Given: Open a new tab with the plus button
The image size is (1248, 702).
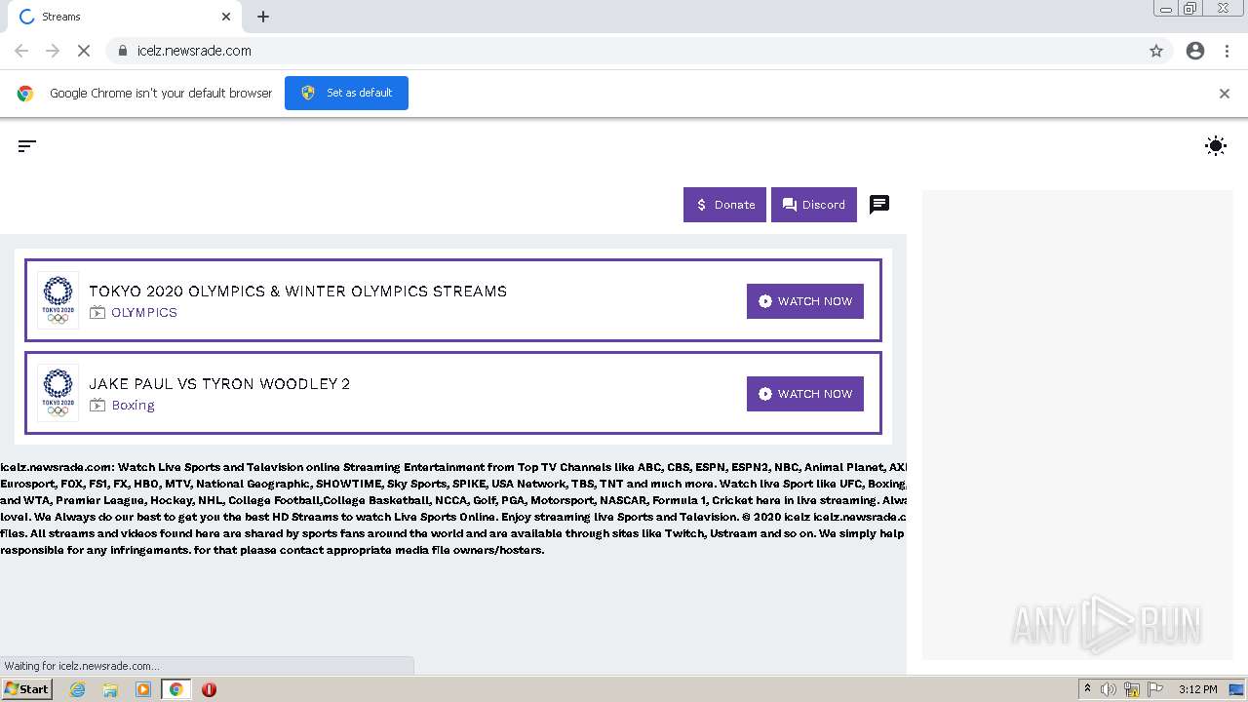Looking at the screenshot, I should [x=263, y=17].
